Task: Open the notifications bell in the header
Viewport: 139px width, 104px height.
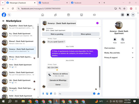Action: (x=128, y=15)
